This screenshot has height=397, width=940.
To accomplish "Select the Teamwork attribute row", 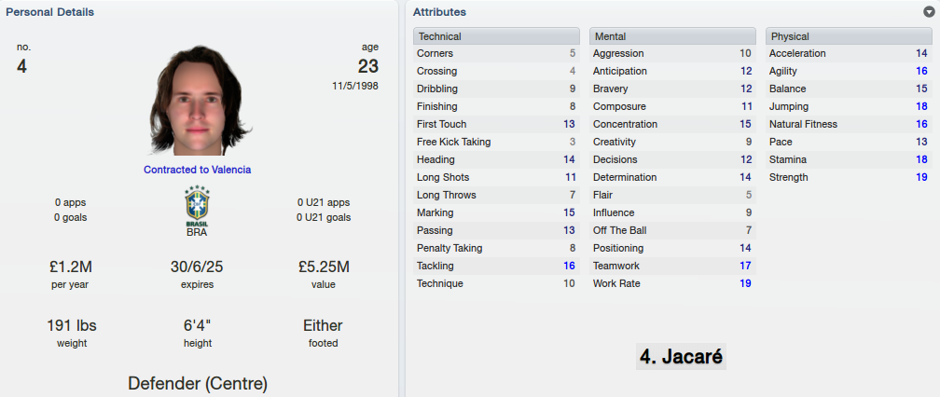I will (x=672, y=266).
